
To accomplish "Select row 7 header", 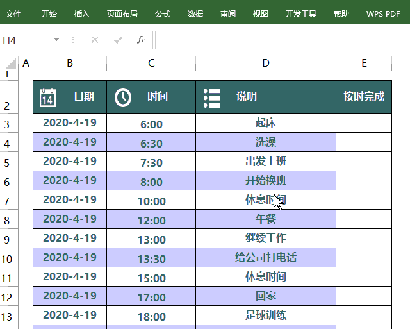I will coord(7,200).
